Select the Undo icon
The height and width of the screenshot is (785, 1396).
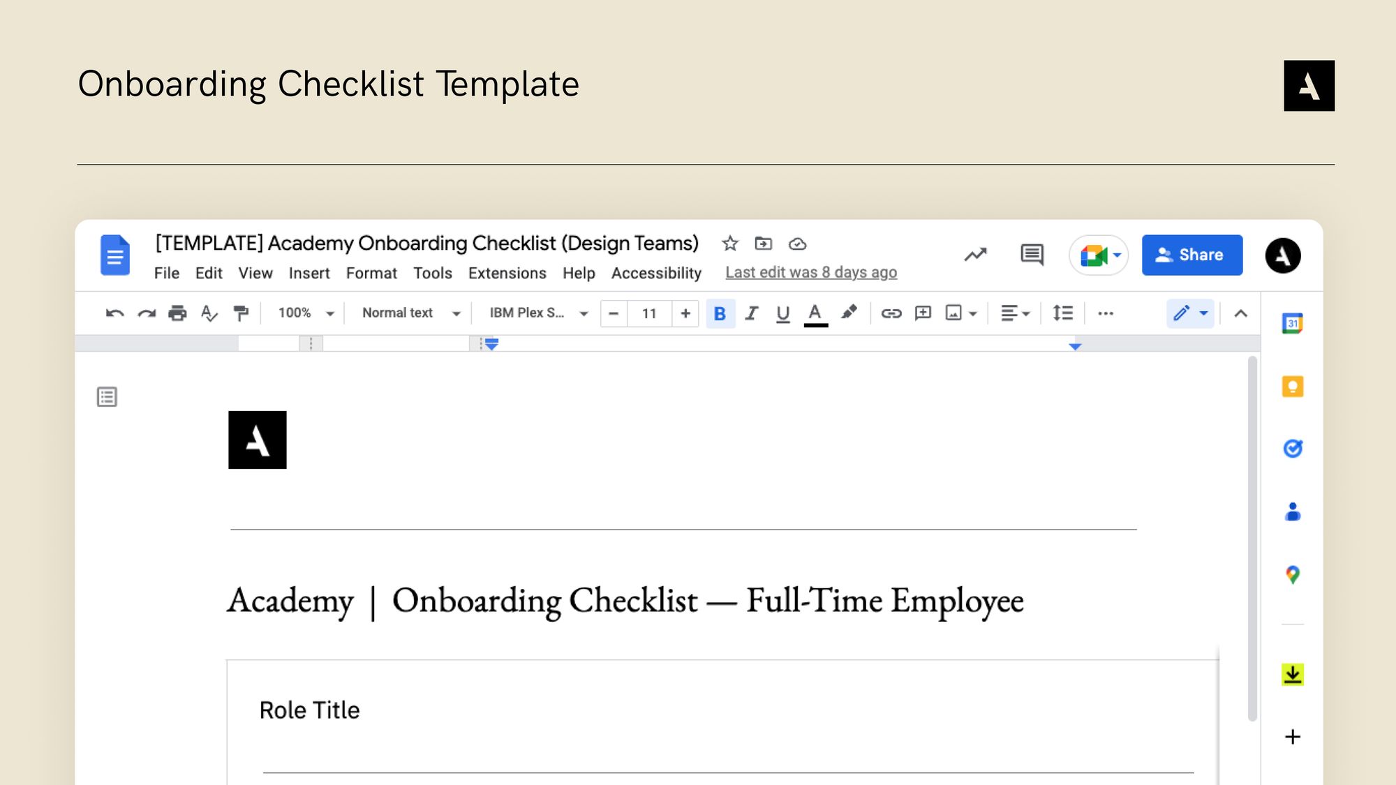click(114, 313)
